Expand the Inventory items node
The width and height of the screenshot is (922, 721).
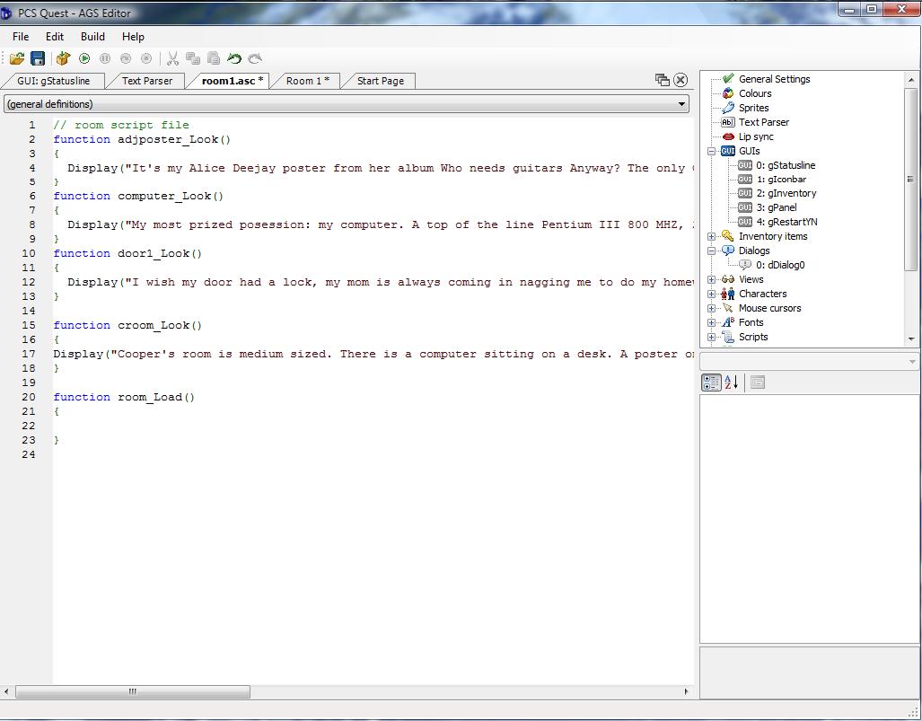coord(712,236)
